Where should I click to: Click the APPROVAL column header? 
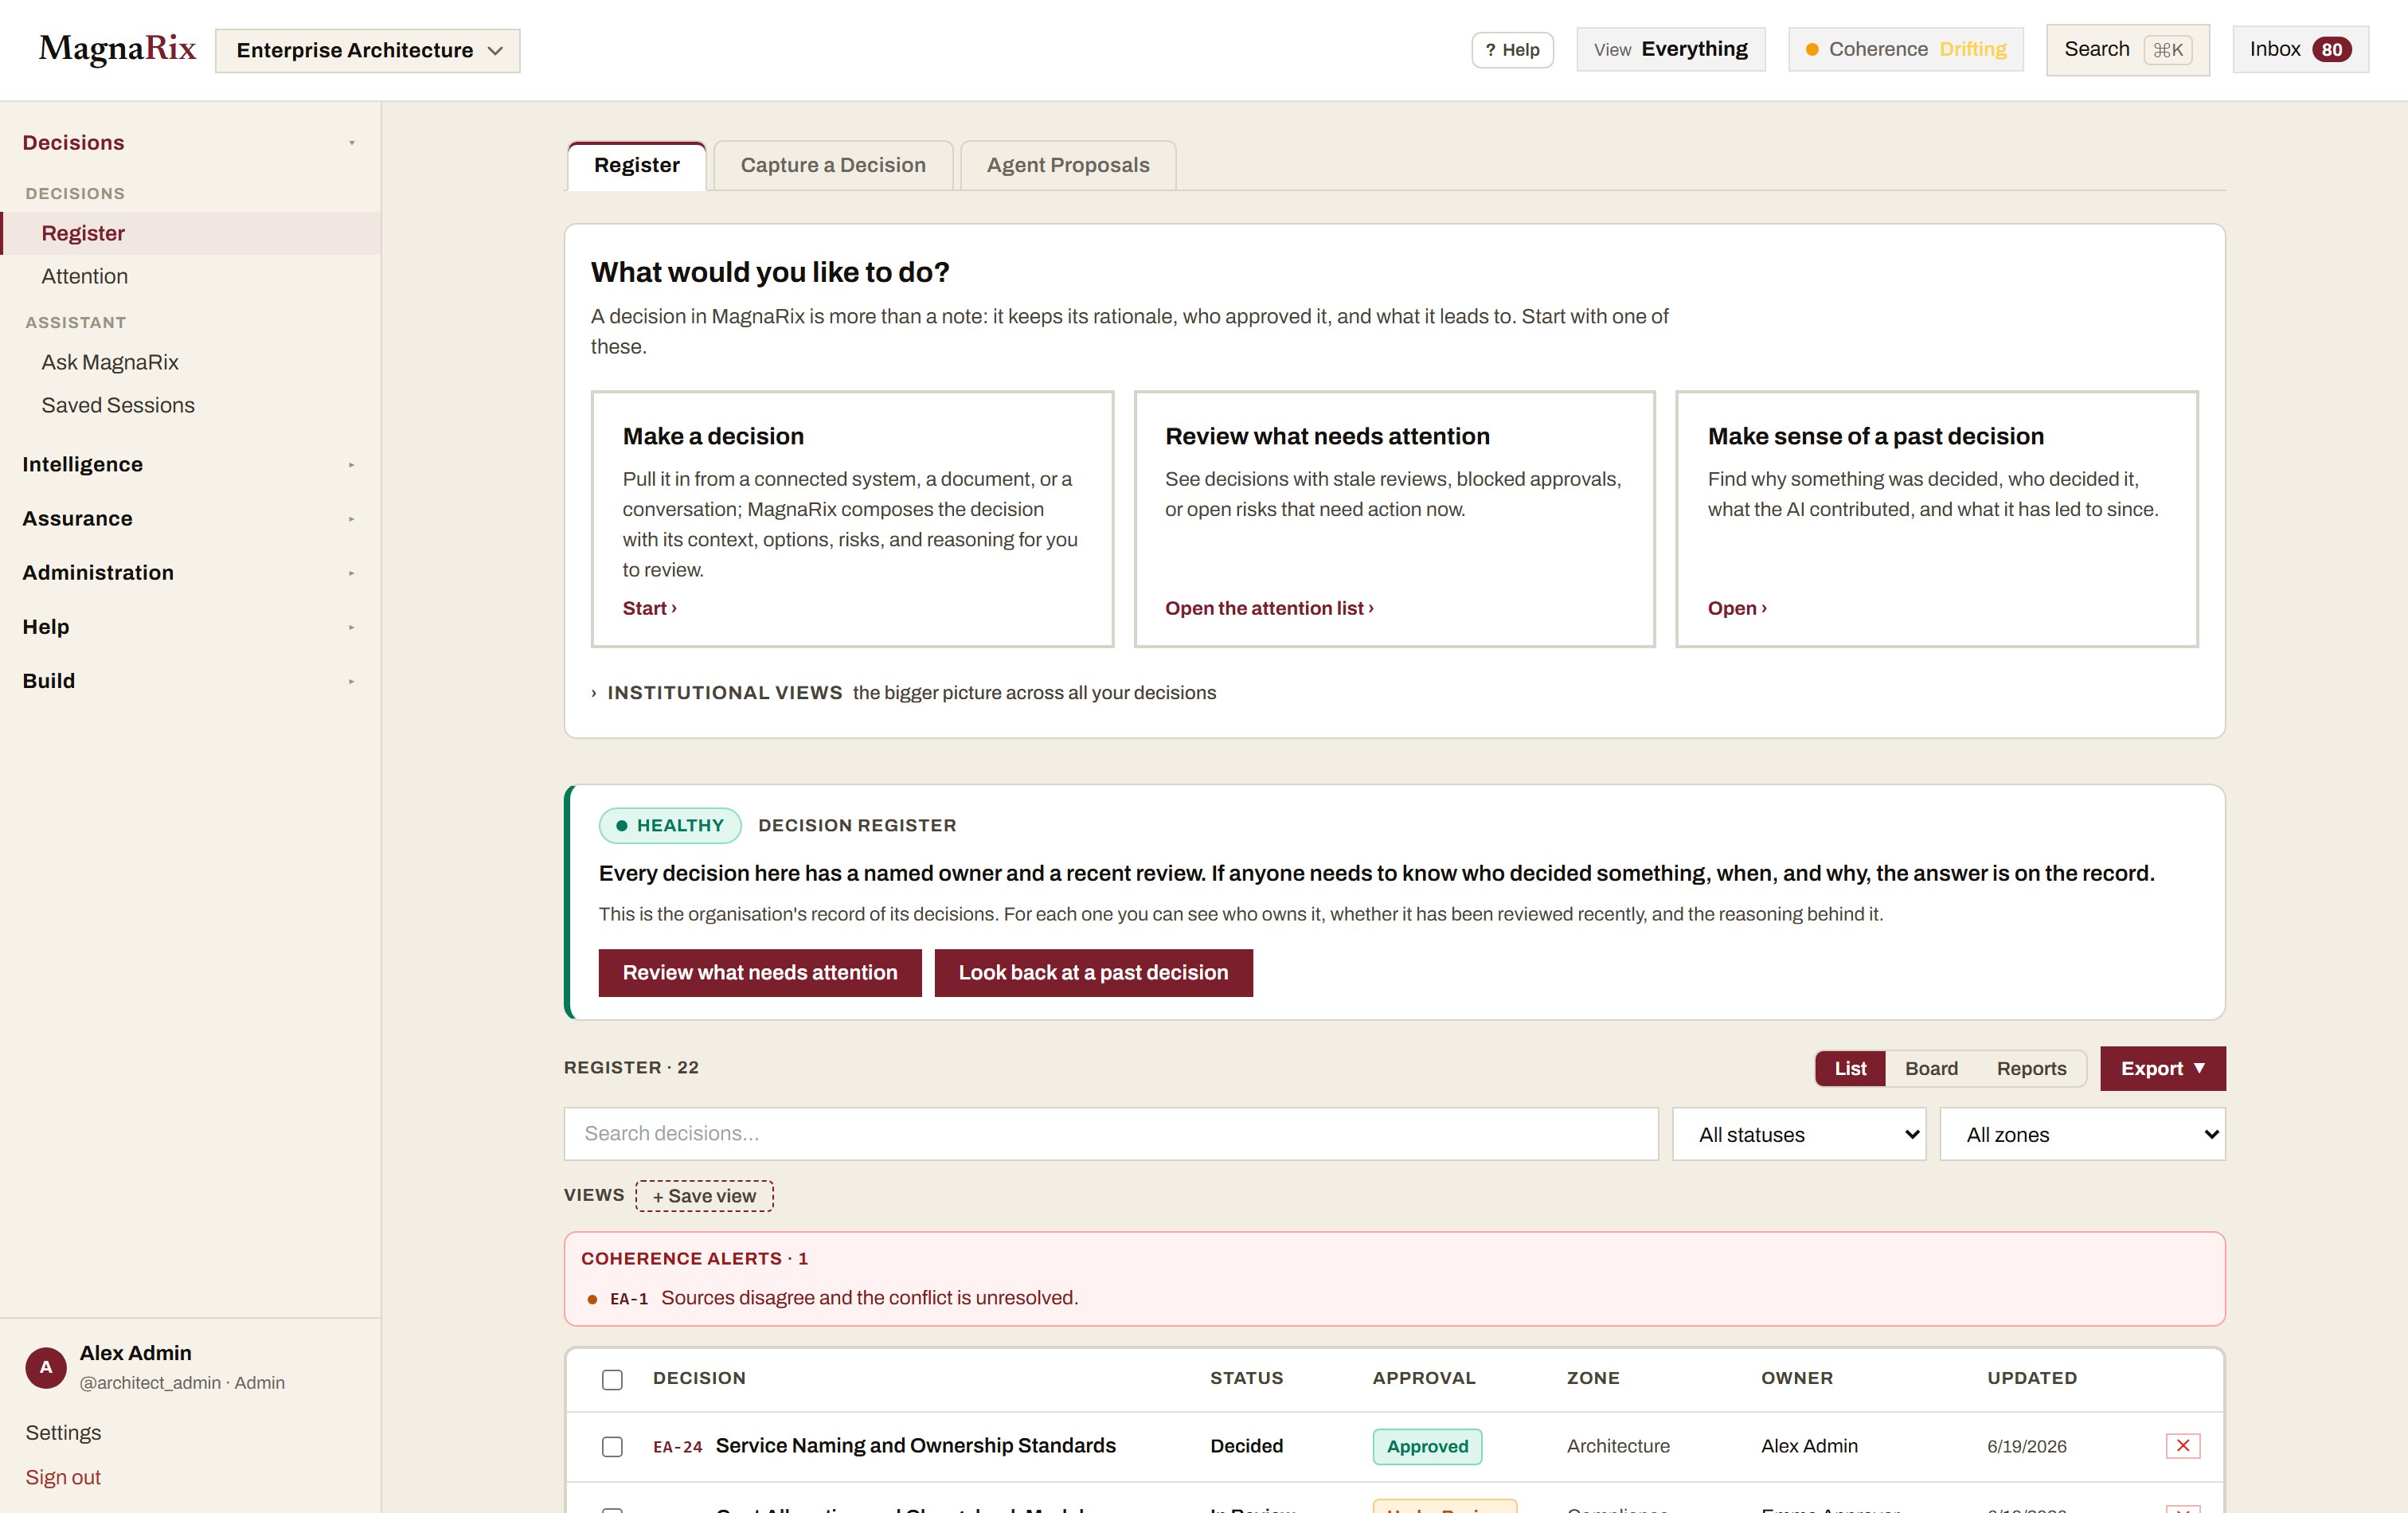tap(1423, 1378)
